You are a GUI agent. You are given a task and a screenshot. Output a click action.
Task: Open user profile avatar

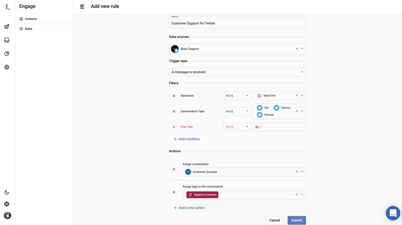click(8, 215)
